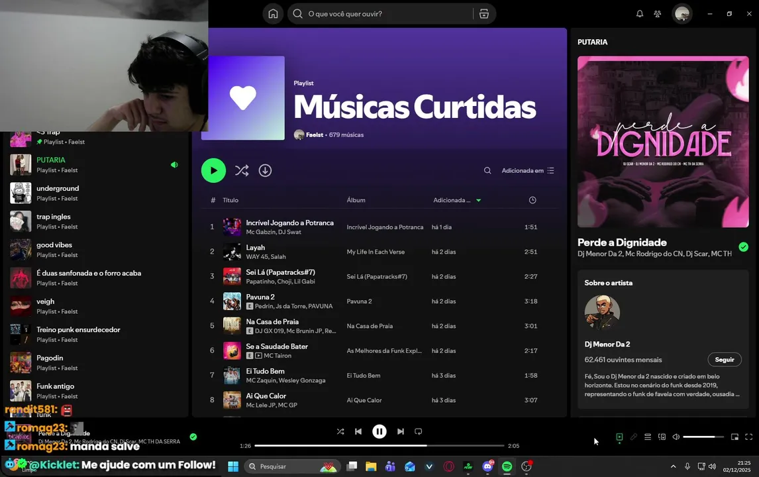Image resolution: width=759 pixels, height=477 pixels.
Task: Open the Dj Menor Da 2 artist picture
Action: (x=602, y=312)
